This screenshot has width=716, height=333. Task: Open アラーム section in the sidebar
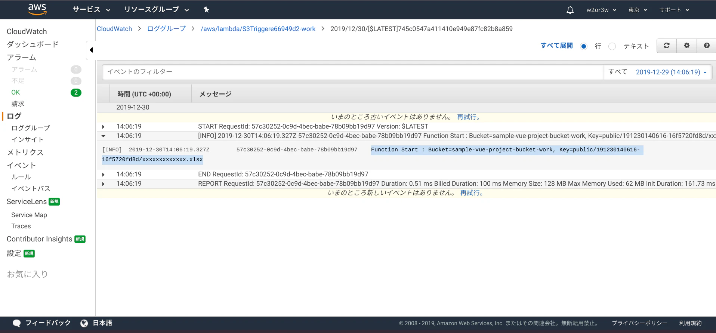pyautogui.click(x=22, y=58)
